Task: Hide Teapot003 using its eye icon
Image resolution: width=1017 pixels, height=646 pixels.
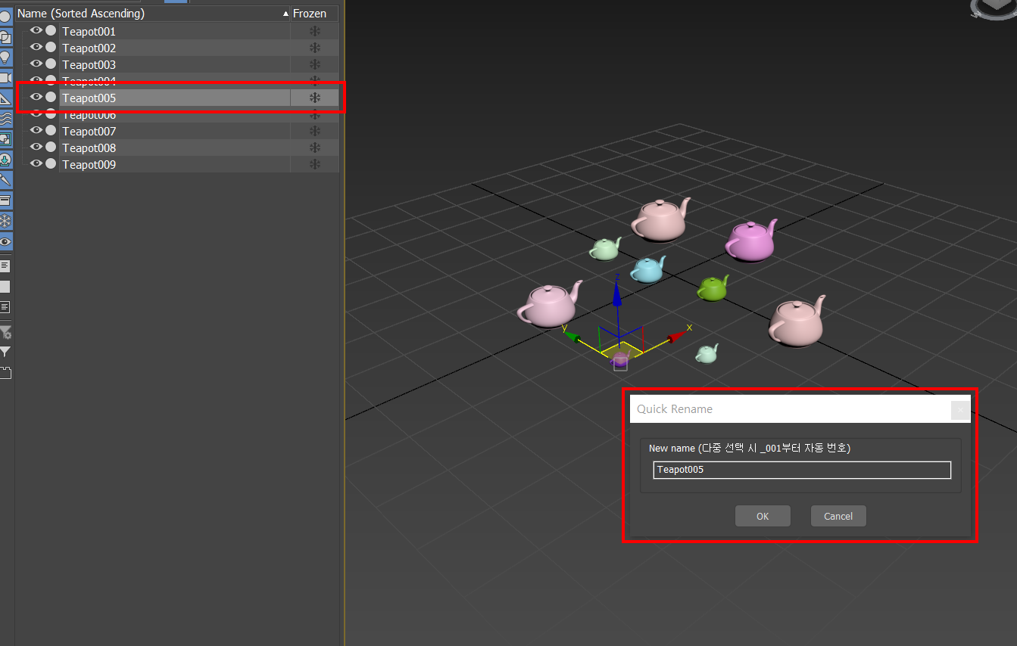Action: [x=36, y=64]
